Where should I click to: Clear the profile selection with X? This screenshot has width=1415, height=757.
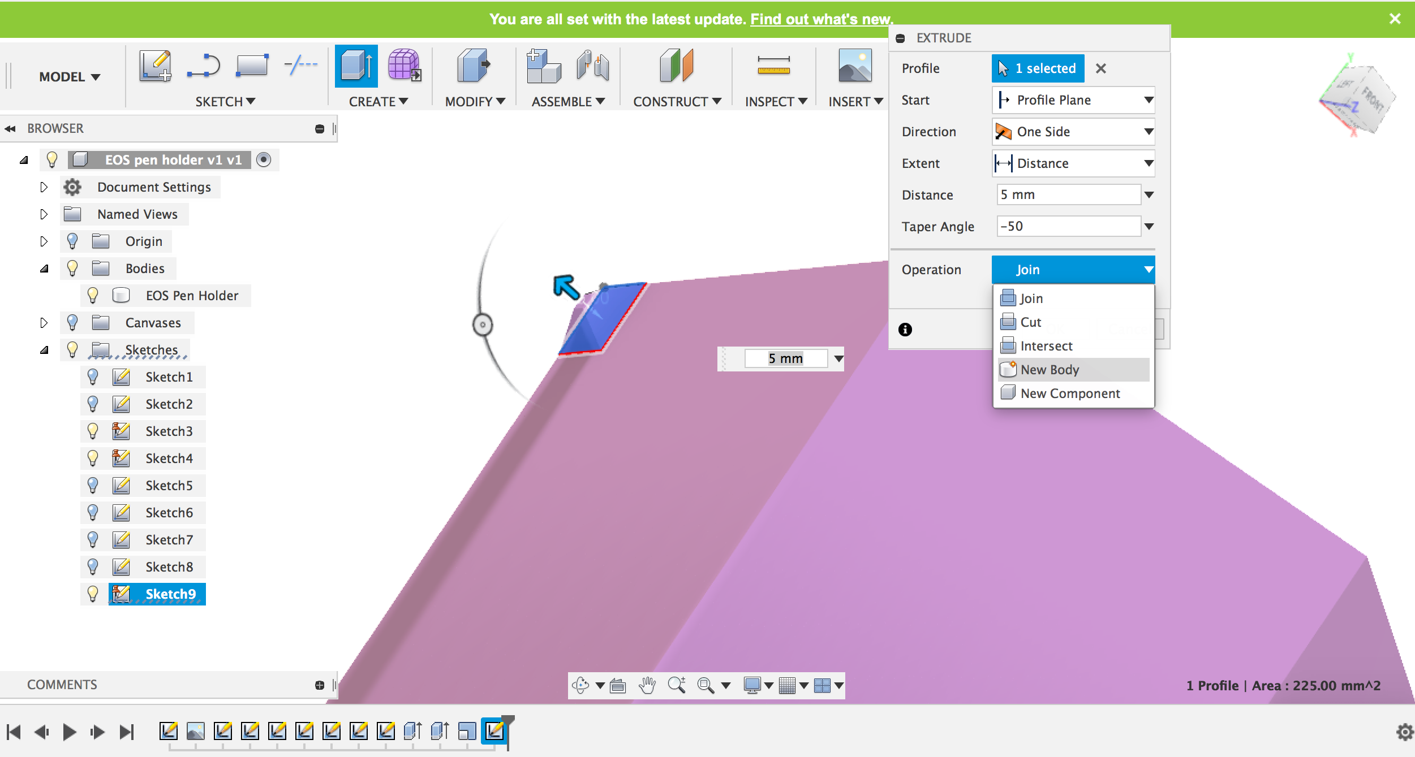click(1100, 68)
